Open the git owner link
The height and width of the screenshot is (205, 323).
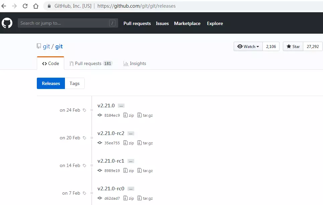tap(46, 47)
